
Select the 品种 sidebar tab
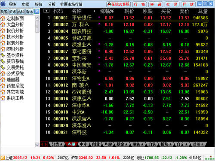(x=21, y=12)
